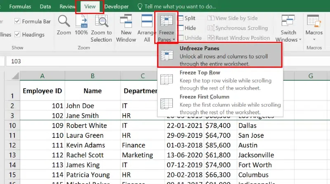Select row 13 header

pos(12,155)
